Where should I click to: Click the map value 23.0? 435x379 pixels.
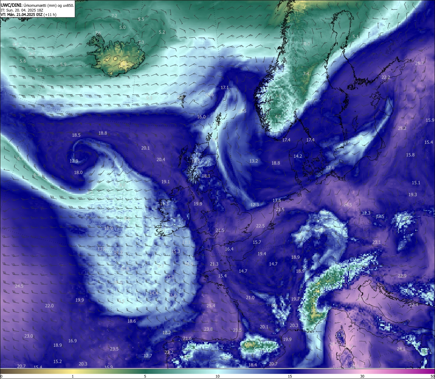click(x=29, y=336)
